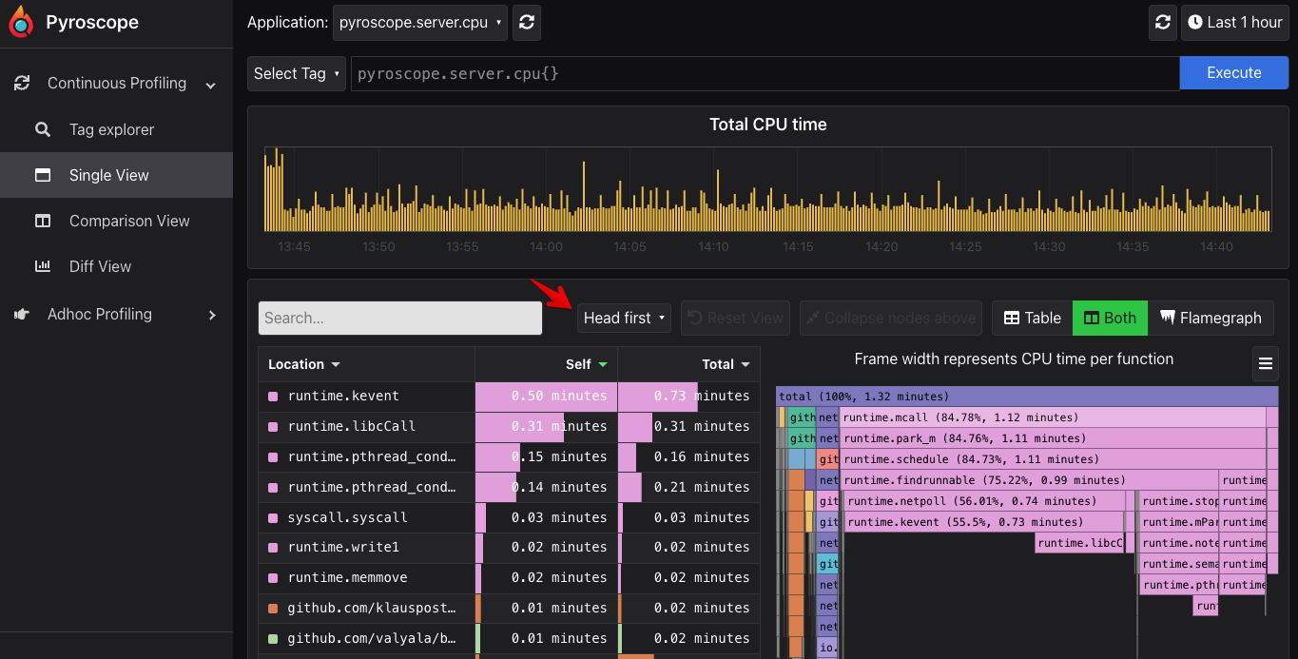Sort the table by Total column
The height and width of the screenshot is (659, 1298).
[x=726, y=364]
